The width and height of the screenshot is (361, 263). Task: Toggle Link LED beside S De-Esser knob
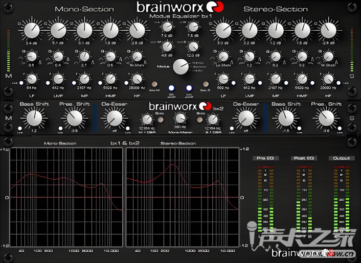pos(232,129)
